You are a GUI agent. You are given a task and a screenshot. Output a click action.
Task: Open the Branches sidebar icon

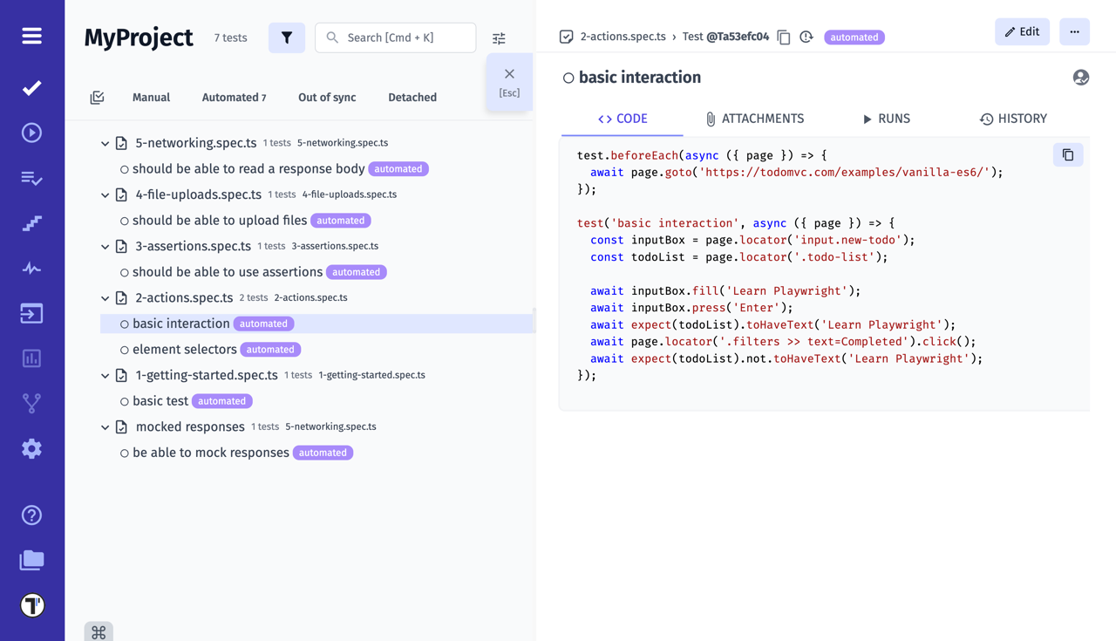31,403
